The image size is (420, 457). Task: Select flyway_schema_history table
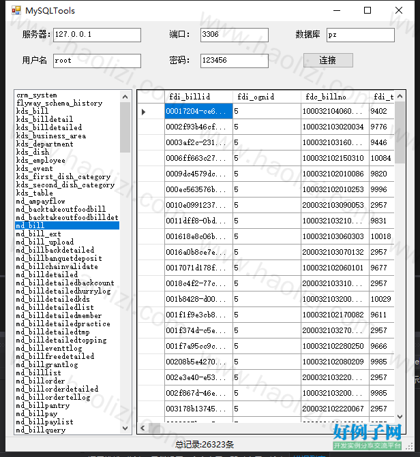[67, 103]
